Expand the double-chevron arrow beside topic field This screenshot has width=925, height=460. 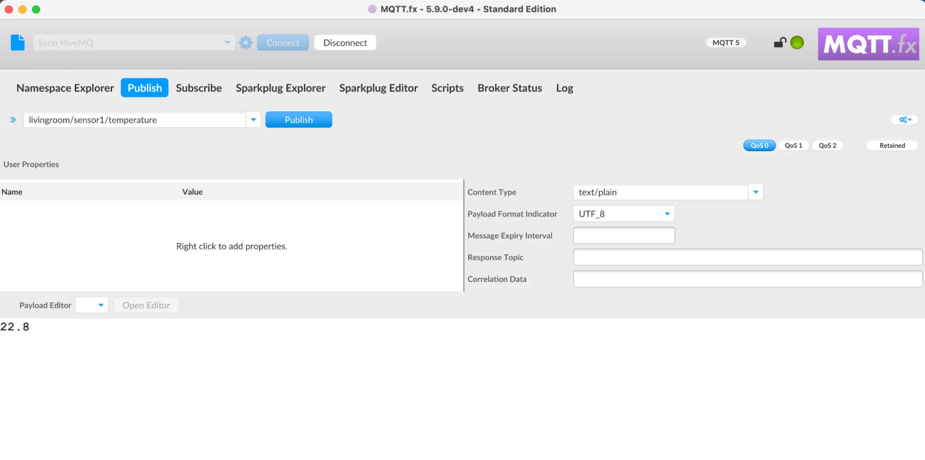click(x=13, y=120)
